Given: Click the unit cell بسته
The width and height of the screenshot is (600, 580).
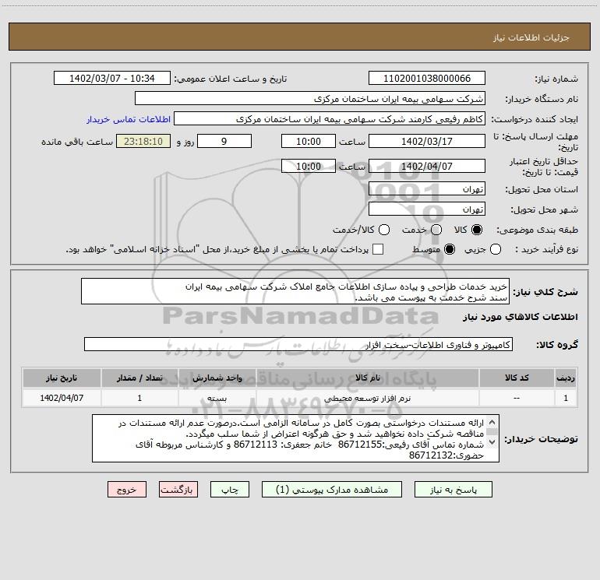Looking at the screenshot, I should pyautogui.click(x=217, y=399).
